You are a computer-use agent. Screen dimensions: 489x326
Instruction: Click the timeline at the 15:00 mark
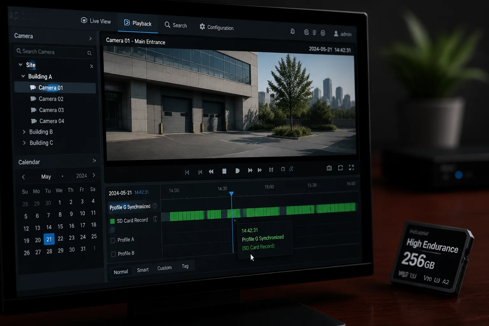pos(269,187)
